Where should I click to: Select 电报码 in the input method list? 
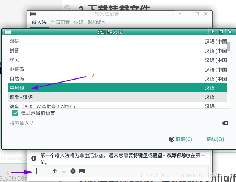[117, 69]
